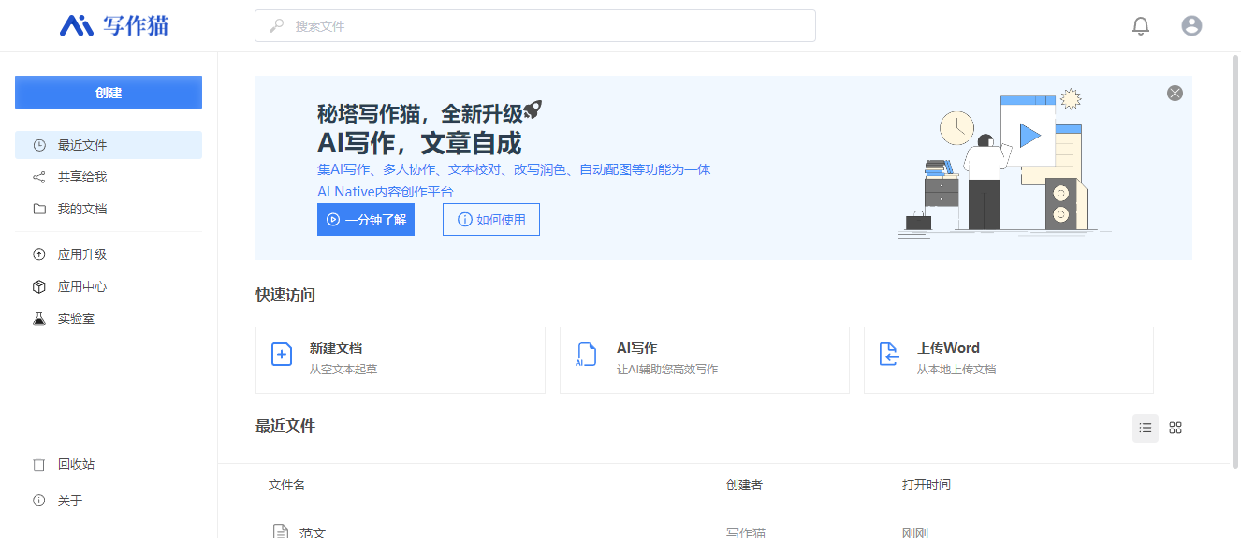1241x538 pixels.
Task: Click the search magnifier icon
Action: pyautogui.click(x=277, y=26)
